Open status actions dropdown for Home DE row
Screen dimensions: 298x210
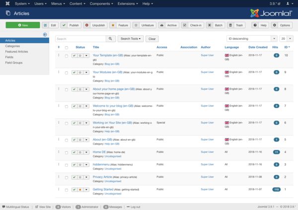86,152
